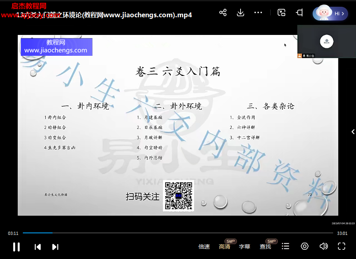Expand the side panel with the left chevron

click(353, 132)
